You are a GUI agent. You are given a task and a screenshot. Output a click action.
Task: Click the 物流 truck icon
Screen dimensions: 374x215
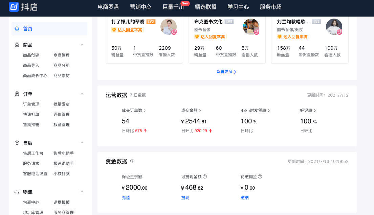point(17,192)
